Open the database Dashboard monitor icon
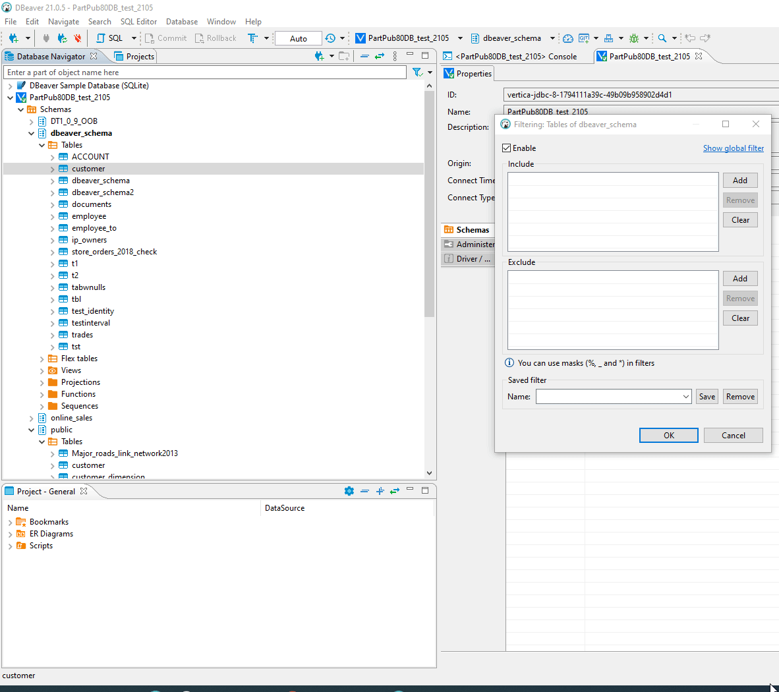This screenshot has width=779, height=692. 567,38
